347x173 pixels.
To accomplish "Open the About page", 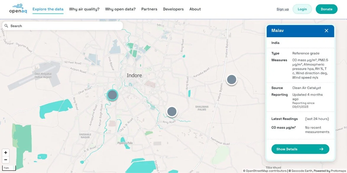I will [x=195, y=9].
